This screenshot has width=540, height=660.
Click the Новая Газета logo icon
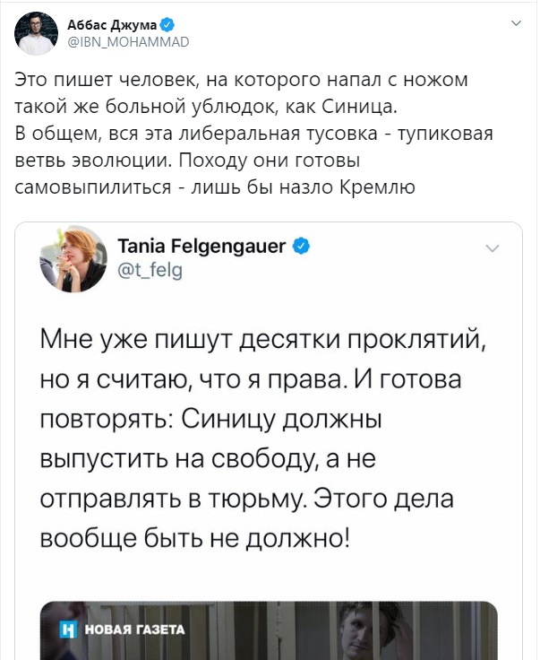[65, 630]
